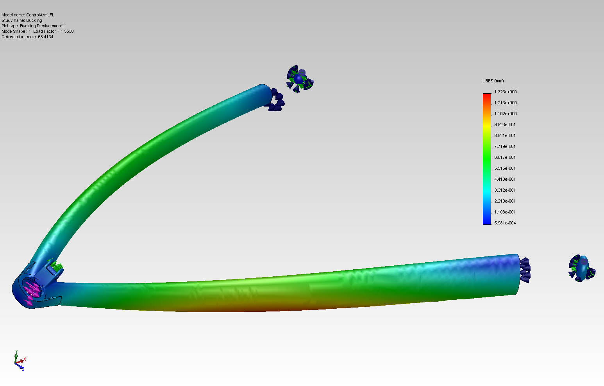Click the coordinate axis triad
The height and width of the screenshot is (386, 604).
19,361
